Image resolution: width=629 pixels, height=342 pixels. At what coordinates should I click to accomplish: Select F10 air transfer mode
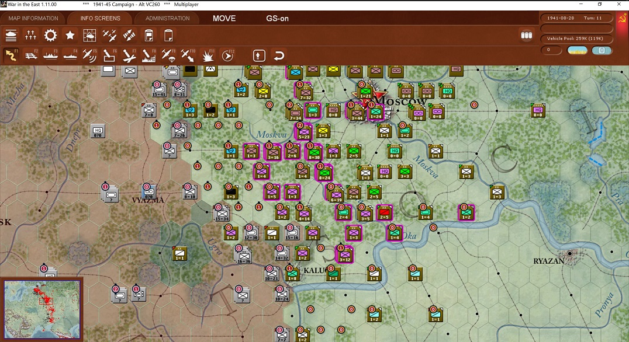tap(187, 55)
